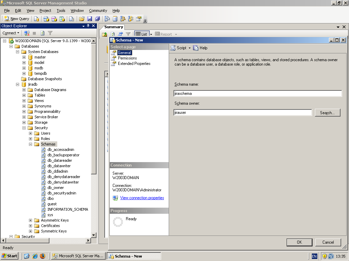This screenshot has height=261, width=349.
Task: Select the dbo schema in the tree
Action: click(50, 198)
